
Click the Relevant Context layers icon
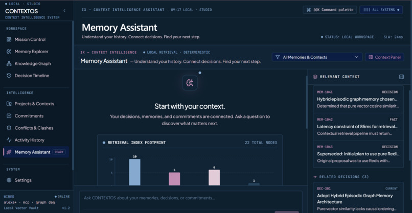pos(315,77)
